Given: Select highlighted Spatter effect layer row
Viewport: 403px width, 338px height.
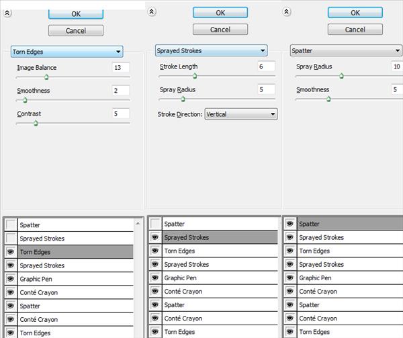Looking at the screenshot, I should click(350, 224).
